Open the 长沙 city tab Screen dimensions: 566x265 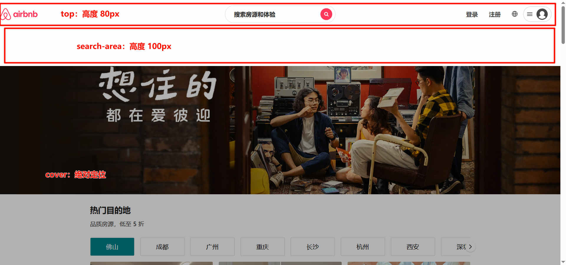tap(312, 247)
